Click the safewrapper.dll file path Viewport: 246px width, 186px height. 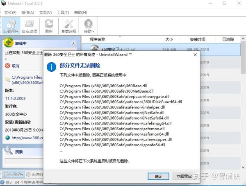[x=116, y=139]
